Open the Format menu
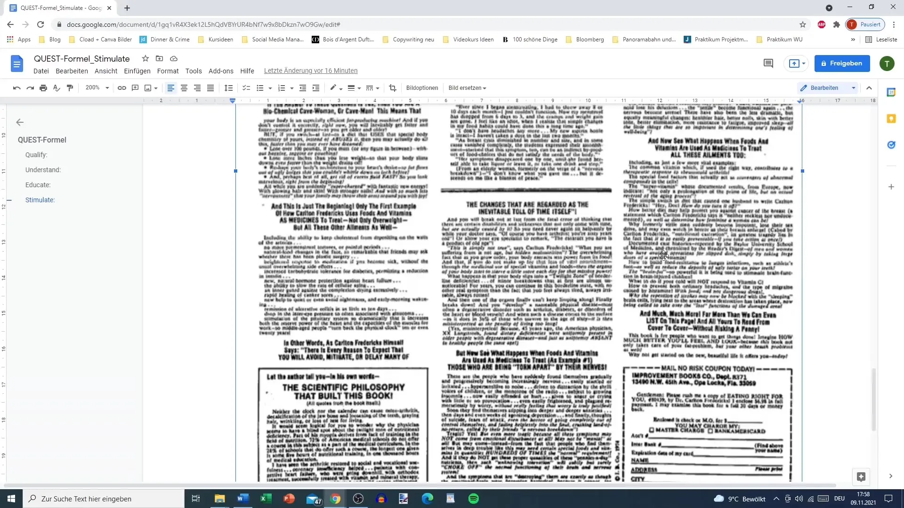904x508 pixels. (x=168, y=71)
